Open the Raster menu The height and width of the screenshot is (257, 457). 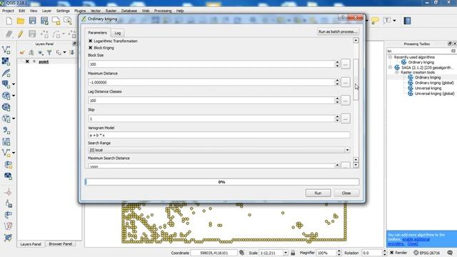pos(111,11)
